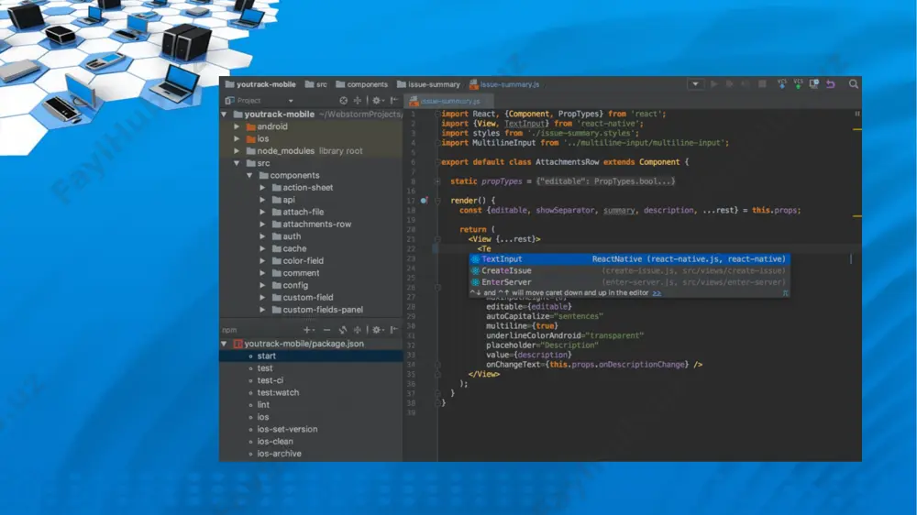Click the VCS Update Project icon (blue)

click(782, 84)
